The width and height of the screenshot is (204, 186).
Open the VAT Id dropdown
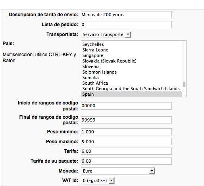[x=98, y=180]
